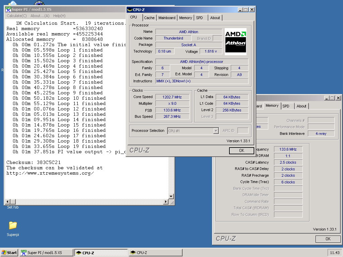Open the Processor Selection CPU #1 dropdown

[x=193, y=131]
